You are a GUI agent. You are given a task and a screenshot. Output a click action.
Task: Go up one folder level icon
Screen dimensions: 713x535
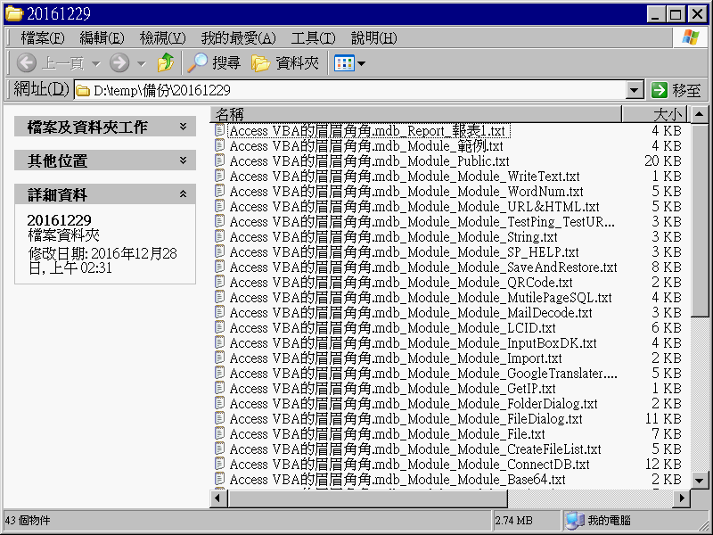(x=166, y=62)
